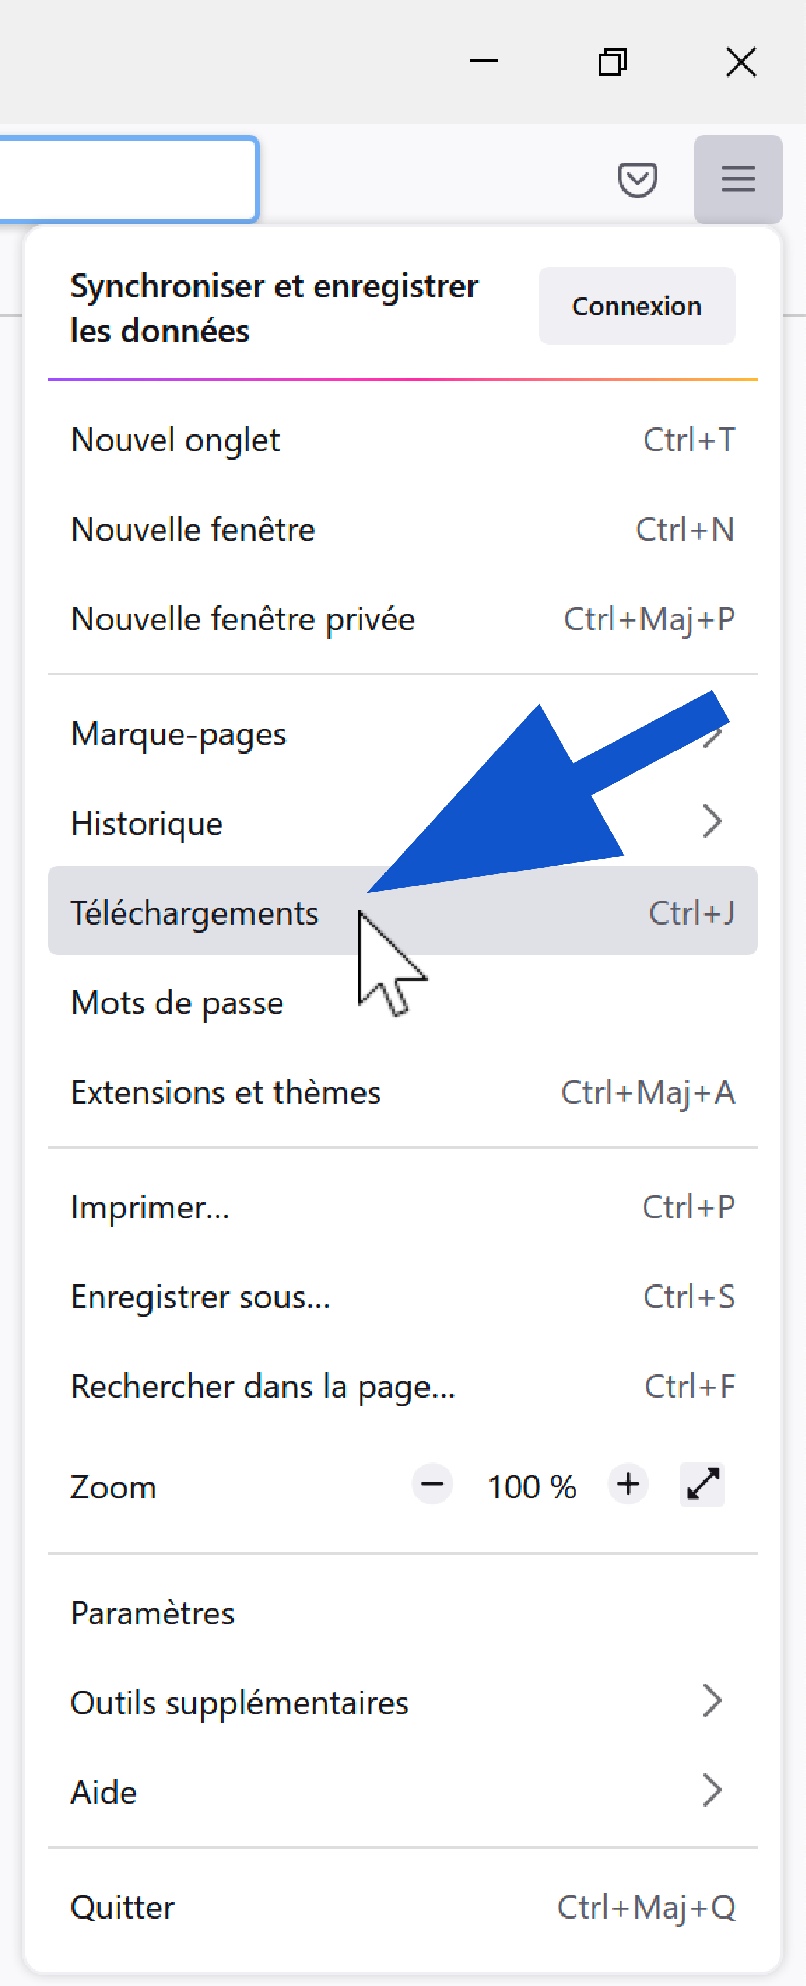Viewport: 806px width, 1986px height.
Task: Expand the Aide submenu
Action: pyautogui.click(x=403, y=1791)
